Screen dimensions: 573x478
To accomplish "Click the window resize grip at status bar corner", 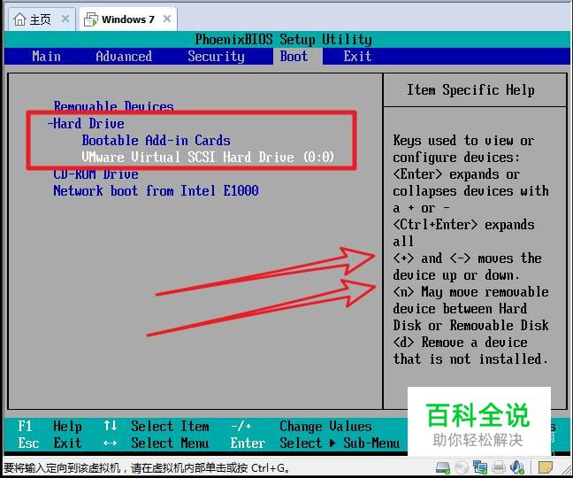I will coord(568,472).
